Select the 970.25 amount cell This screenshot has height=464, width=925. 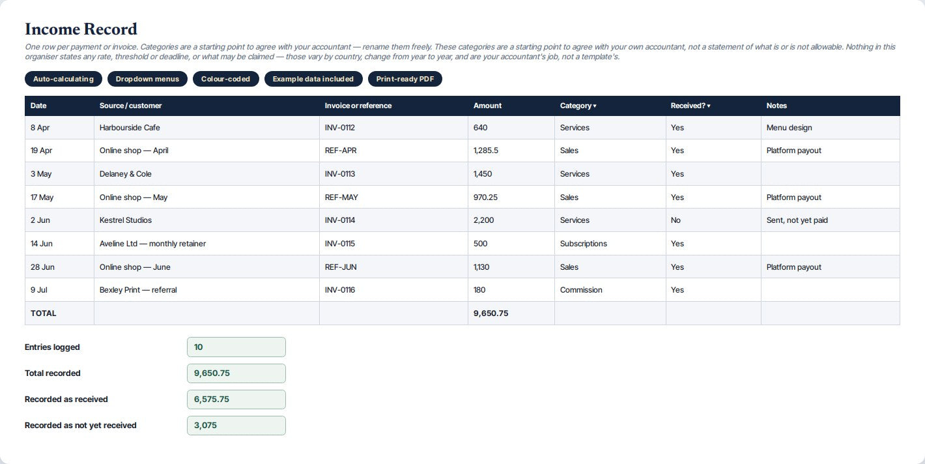coord(511,197)
